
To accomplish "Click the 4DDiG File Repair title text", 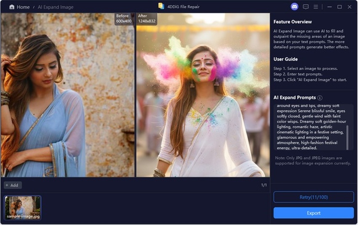I will pyautogui.click(x=183, y=7).
